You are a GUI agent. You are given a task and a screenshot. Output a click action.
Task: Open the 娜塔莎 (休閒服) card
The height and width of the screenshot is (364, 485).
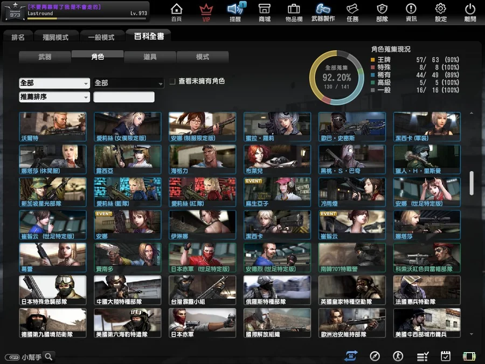pyautogui.click(x=53, y=160)
